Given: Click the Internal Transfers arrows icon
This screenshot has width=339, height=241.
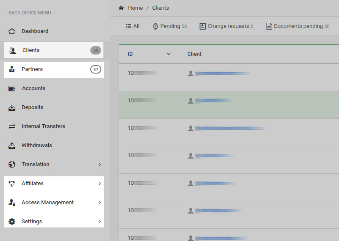Looking at the screenshot, I should tap(12, 126).
